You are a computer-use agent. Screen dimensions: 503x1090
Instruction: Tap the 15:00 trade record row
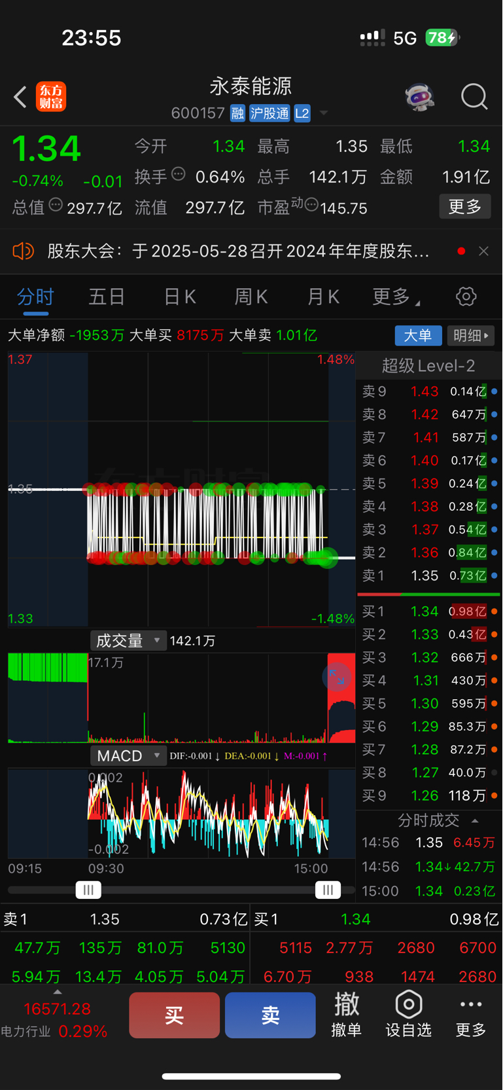pyautogui.click(x=429, y=891)
